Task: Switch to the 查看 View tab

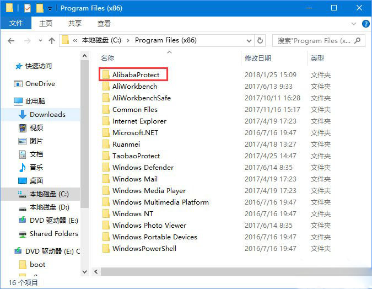Action: click(x=104, y=23)
